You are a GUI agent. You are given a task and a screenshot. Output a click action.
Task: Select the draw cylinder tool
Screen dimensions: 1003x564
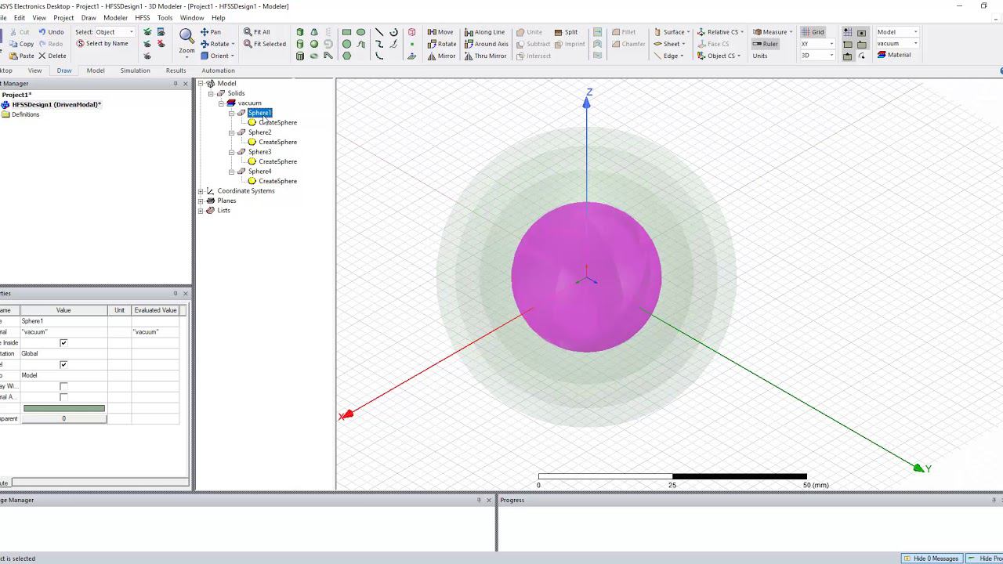(x=300, y=44)
